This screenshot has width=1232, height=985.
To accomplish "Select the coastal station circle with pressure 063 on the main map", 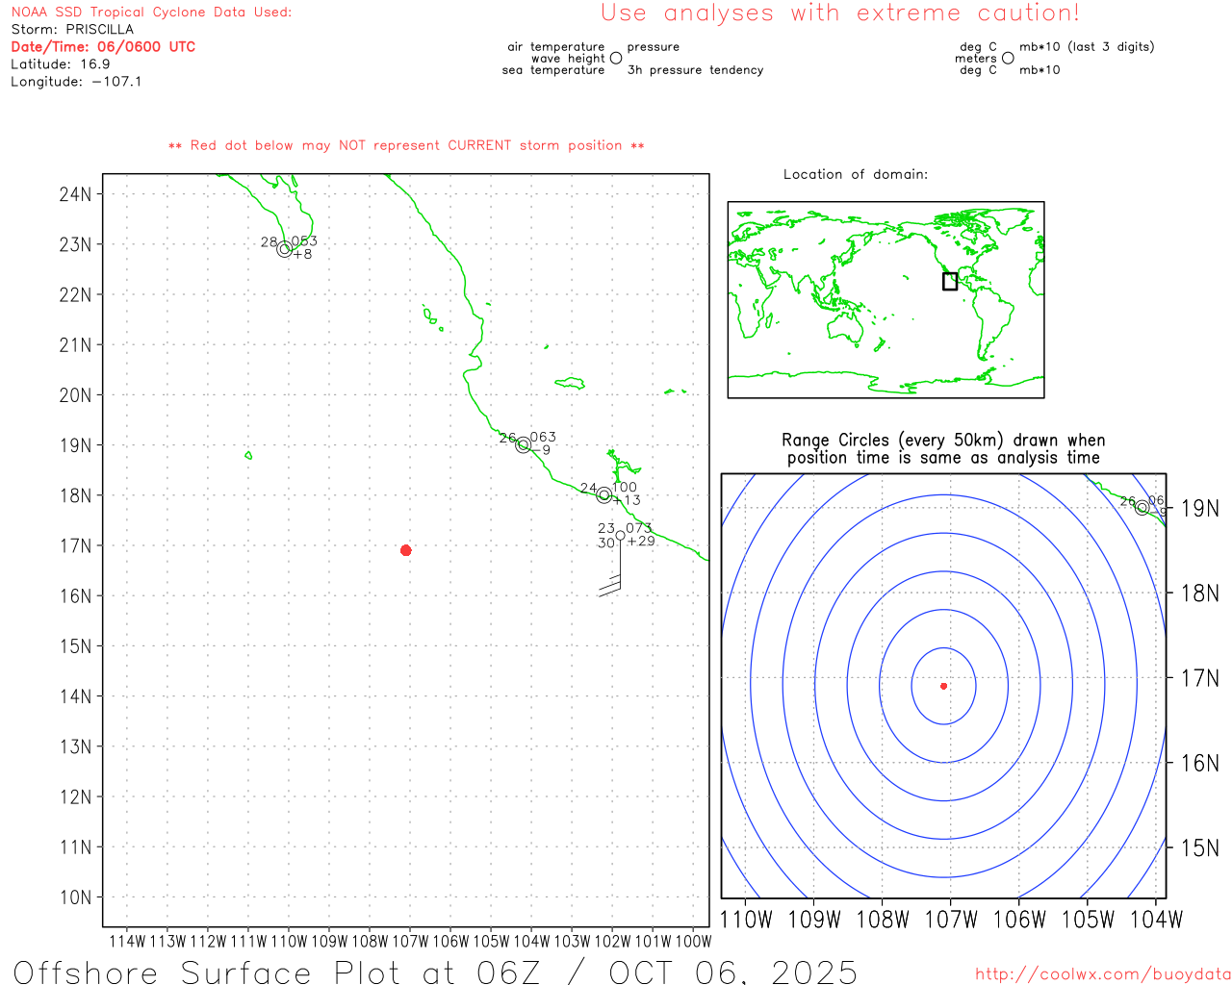I will point(524,444).
